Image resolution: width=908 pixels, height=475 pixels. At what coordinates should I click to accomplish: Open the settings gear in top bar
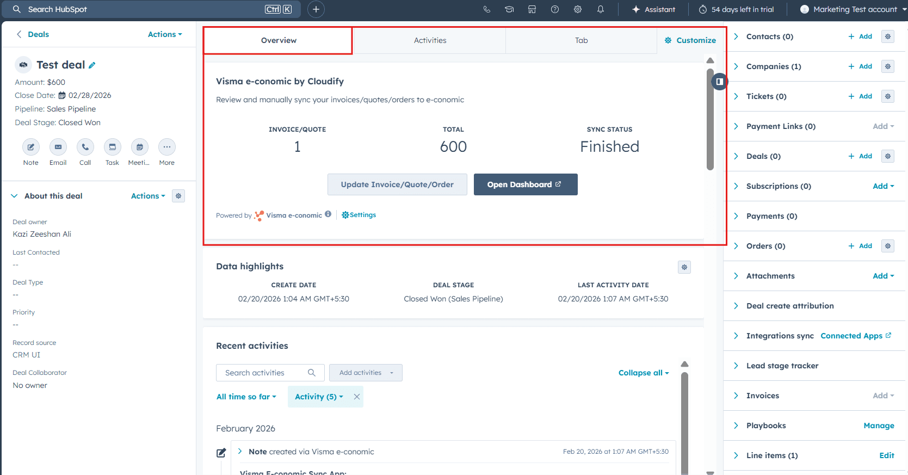point(578,9)
